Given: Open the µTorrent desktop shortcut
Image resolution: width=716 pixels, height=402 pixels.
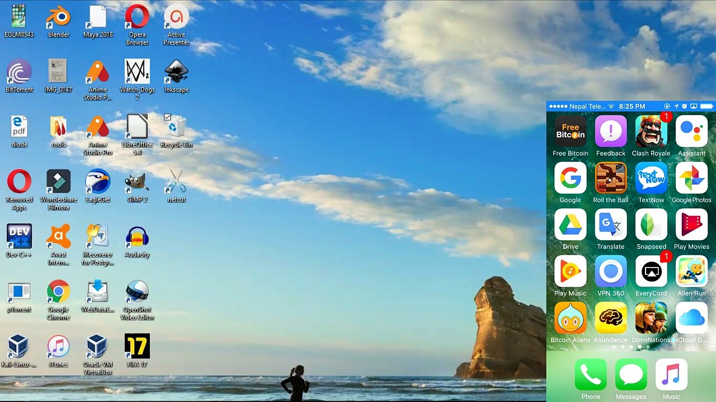Looking at the screenshot, I should pos(19,292).
